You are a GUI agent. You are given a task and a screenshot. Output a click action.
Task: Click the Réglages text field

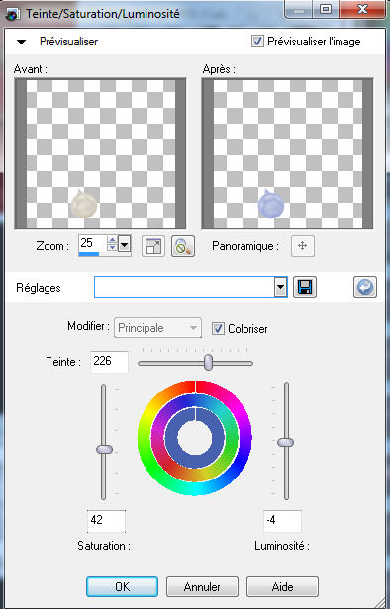click(x=184, y=288)
